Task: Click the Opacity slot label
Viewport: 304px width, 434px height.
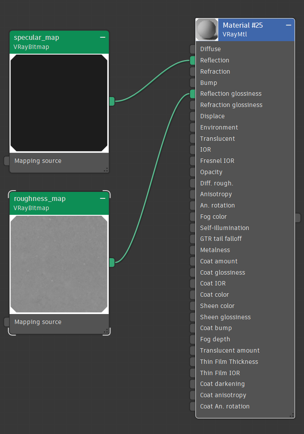Action: [211, 172]
